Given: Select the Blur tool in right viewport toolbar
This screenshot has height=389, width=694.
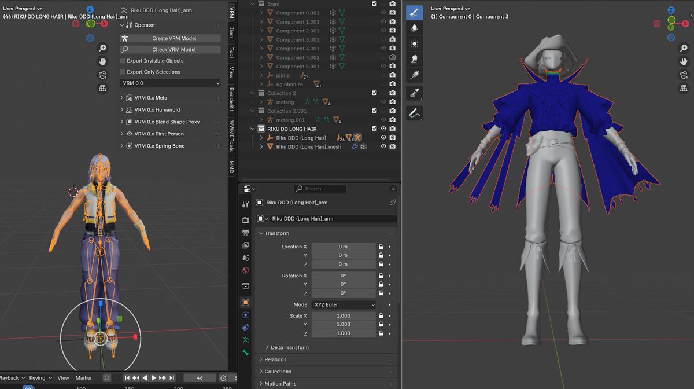Looking at the screenshot, I should coord(414,28).
